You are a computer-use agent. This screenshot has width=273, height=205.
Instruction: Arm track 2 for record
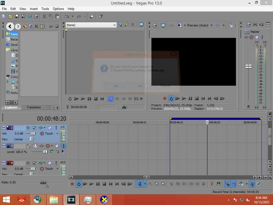pyautogui.click(x=28, y=128)
